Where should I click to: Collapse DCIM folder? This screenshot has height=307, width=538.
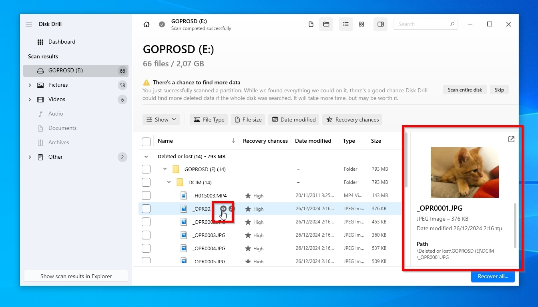169,182
